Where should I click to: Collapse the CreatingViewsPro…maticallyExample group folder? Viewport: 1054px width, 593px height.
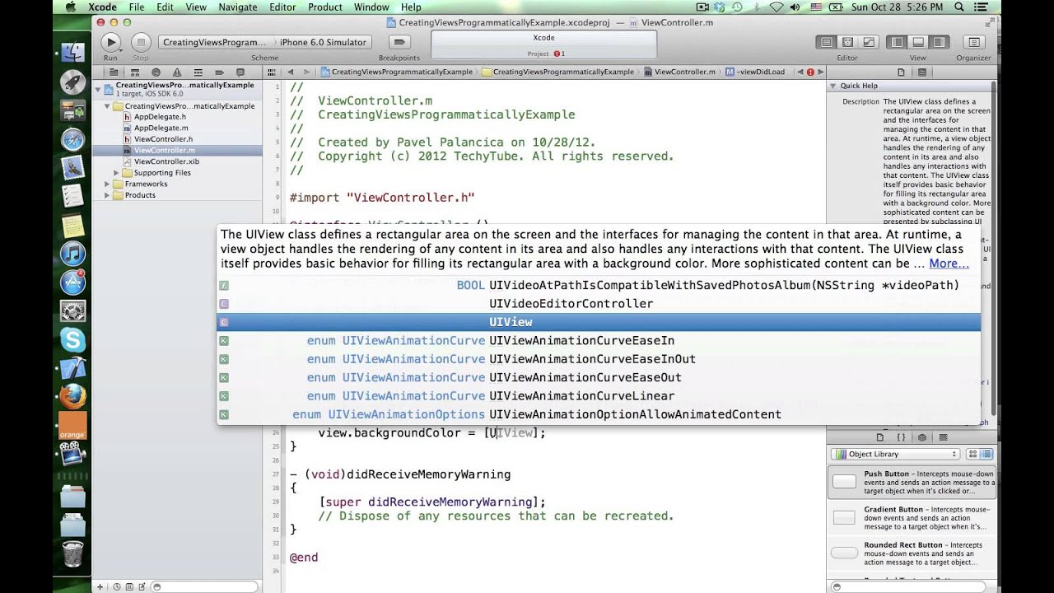[107, 105]
